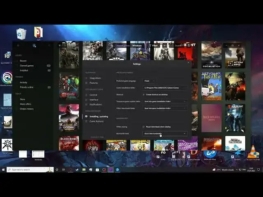The image size is (263, 197).
Task: Open Activity in GOG sidebar
Action: pos(23,82)
